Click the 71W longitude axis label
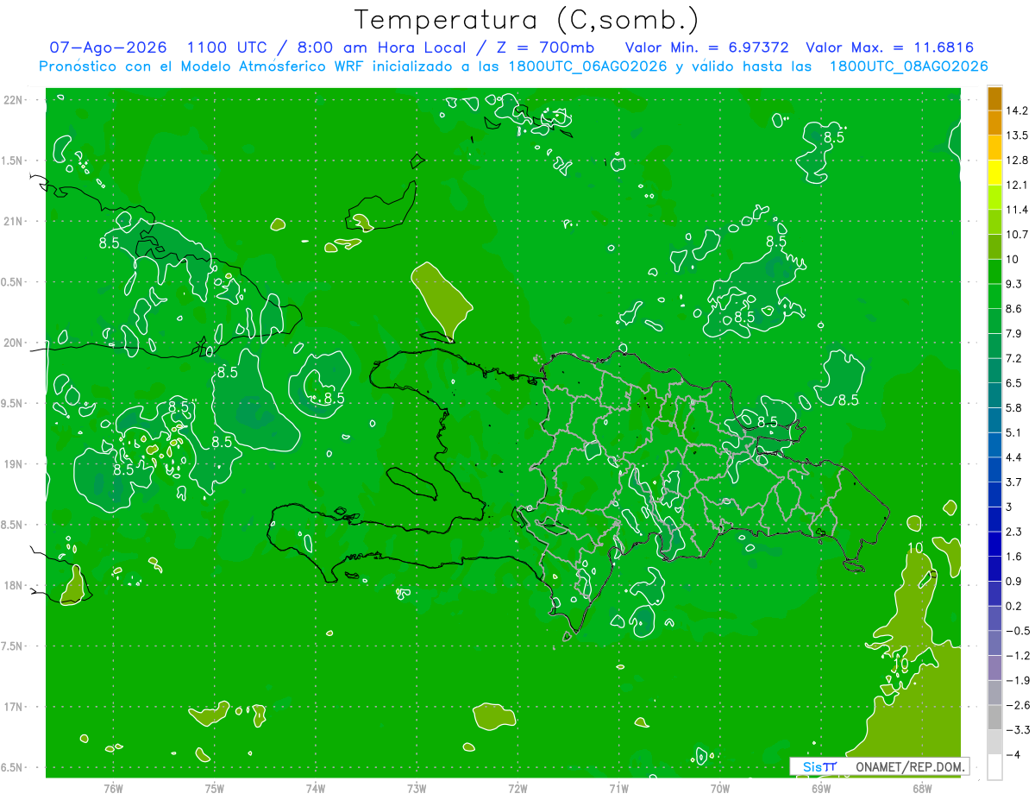1035x800 pixels. 618,788
